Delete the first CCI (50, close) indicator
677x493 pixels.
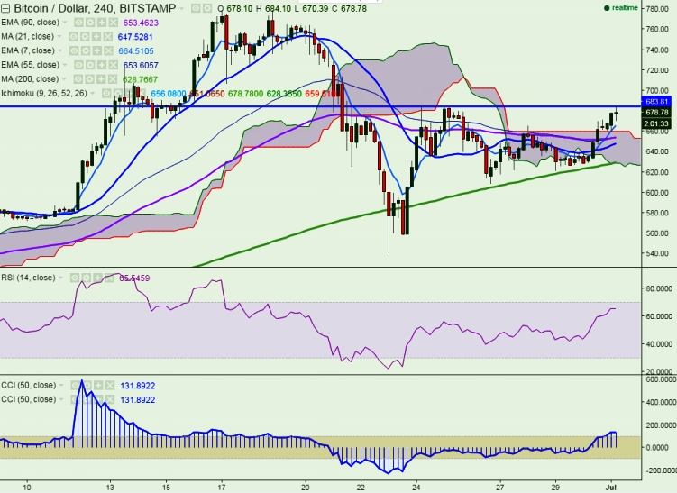pos(112,385)
